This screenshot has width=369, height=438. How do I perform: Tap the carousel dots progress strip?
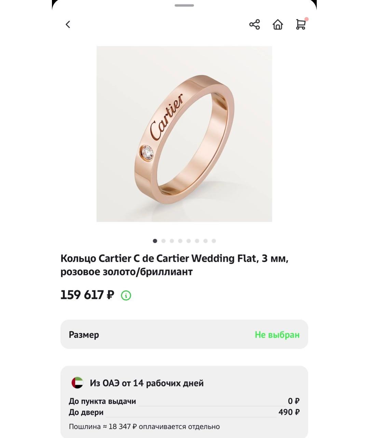pyautogui.click(x=184, y=241)
